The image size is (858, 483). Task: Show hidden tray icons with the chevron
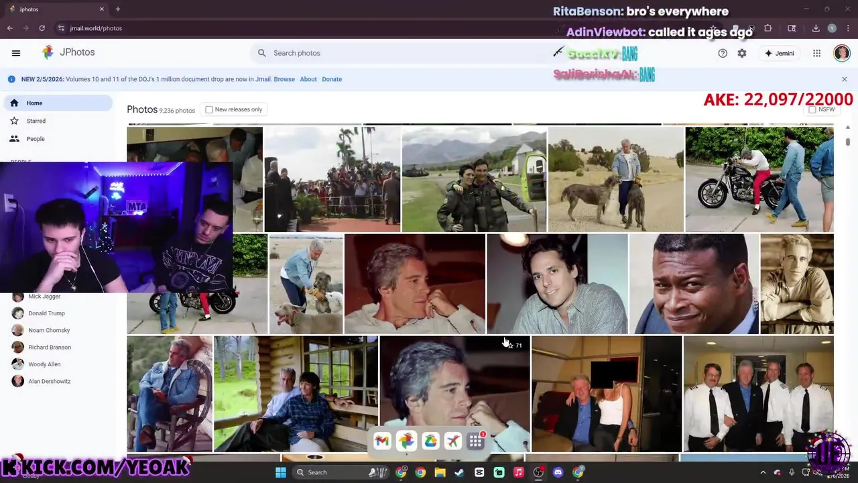pyautogui.click(x=763, y=472)
